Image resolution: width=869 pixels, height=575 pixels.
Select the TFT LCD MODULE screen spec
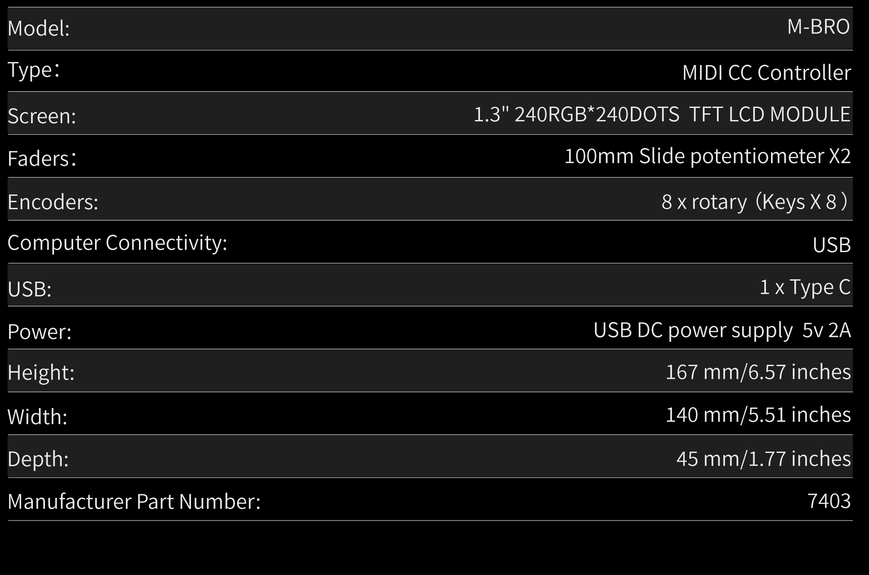click(x=770, y=114)
